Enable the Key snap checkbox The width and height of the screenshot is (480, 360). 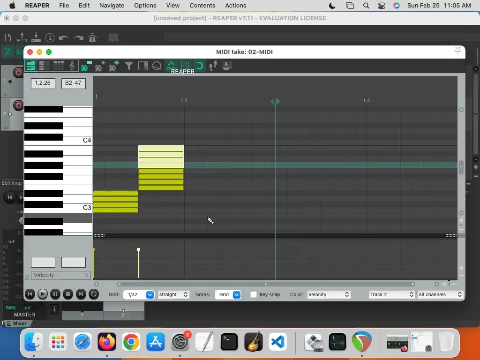coord(254,294)
